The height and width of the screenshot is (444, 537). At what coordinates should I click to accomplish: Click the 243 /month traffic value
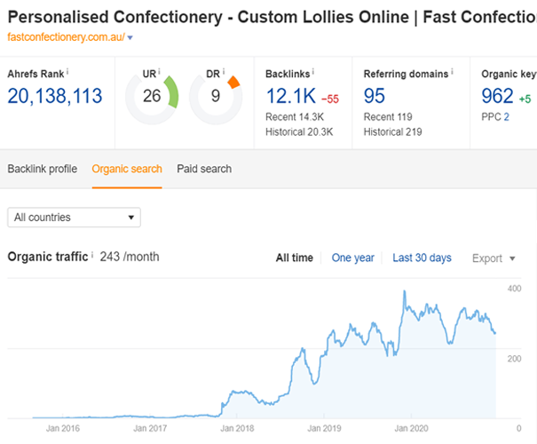pos(130,257)
